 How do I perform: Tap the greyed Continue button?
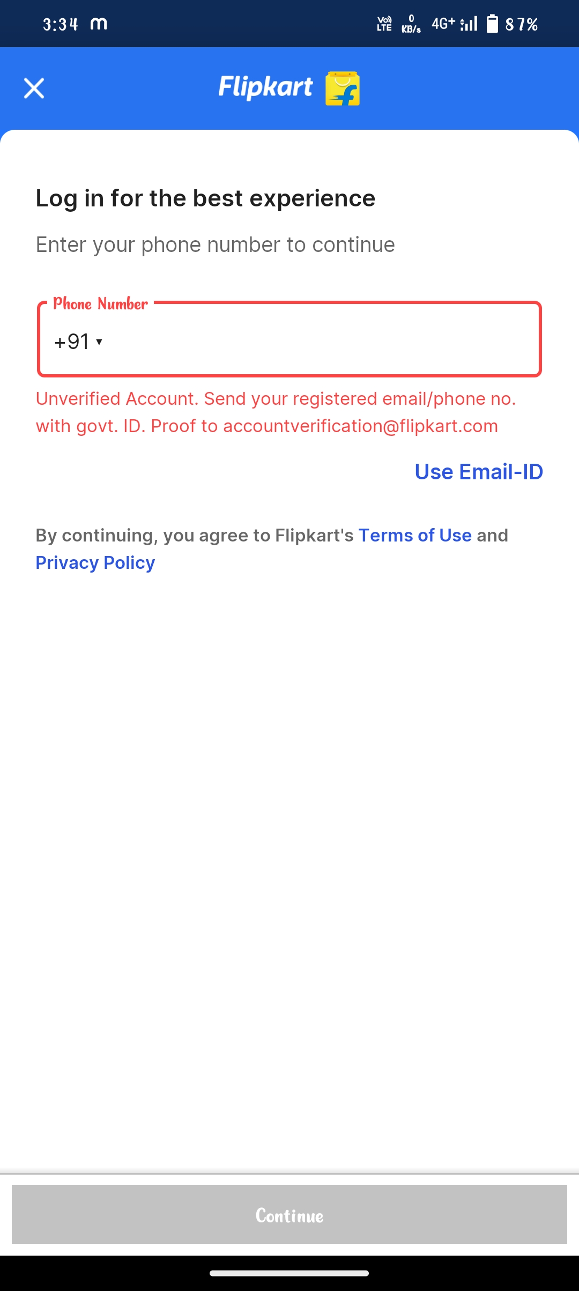289,1214
